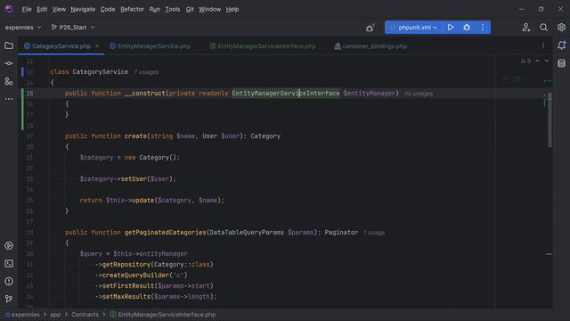Expand the expennies project dropdown

[23, 28]
